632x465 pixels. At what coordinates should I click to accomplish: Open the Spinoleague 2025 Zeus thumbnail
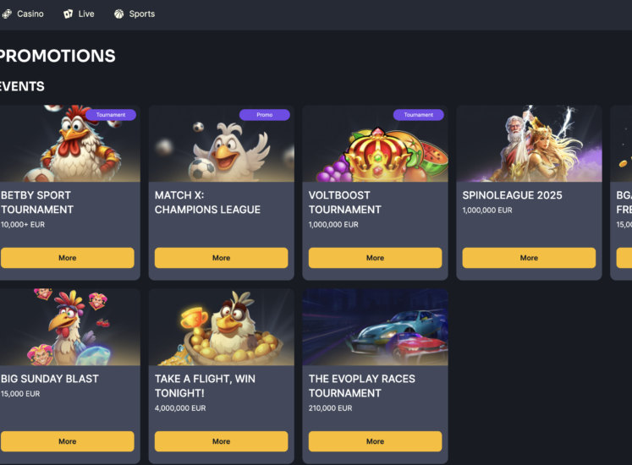click(x=529, y=144)
